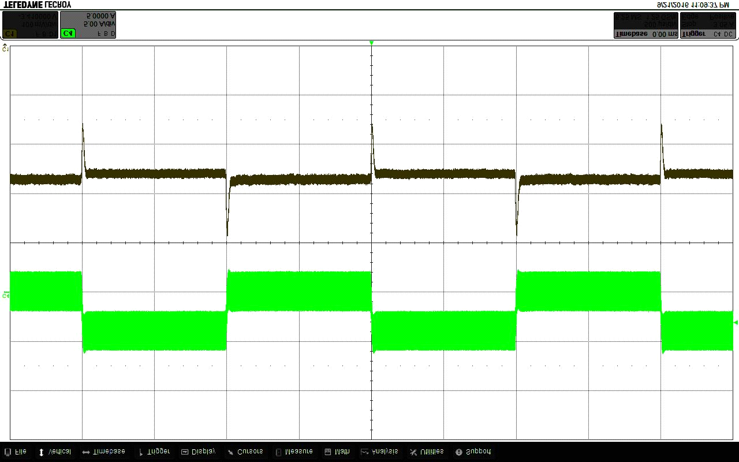Open the File menu
This screenshot has height=462, width=739.
click(x=16, y=452)
